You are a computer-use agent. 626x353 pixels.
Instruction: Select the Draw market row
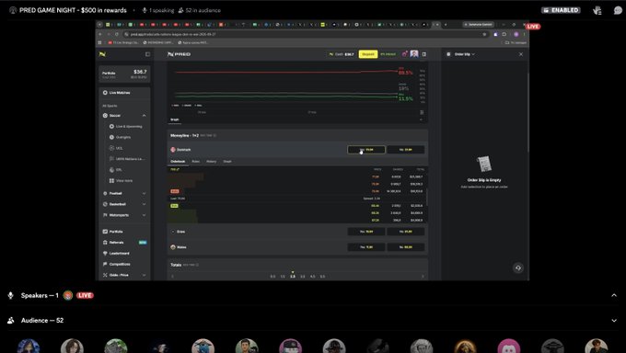tap(297, 232)
